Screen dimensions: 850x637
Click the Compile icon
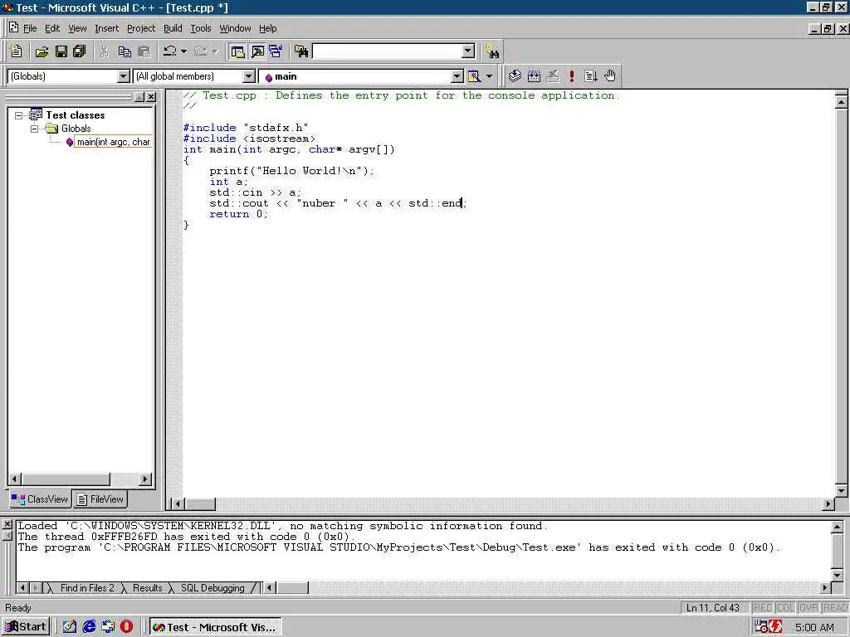click(x=515, y=76)
